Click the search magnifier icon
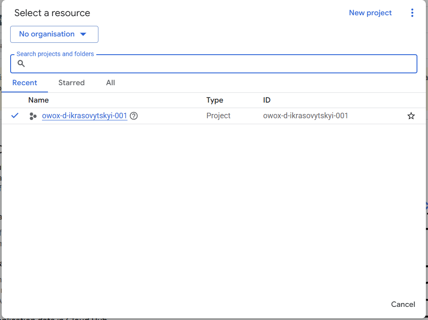The image size is (428, 320). pos(21,64)
